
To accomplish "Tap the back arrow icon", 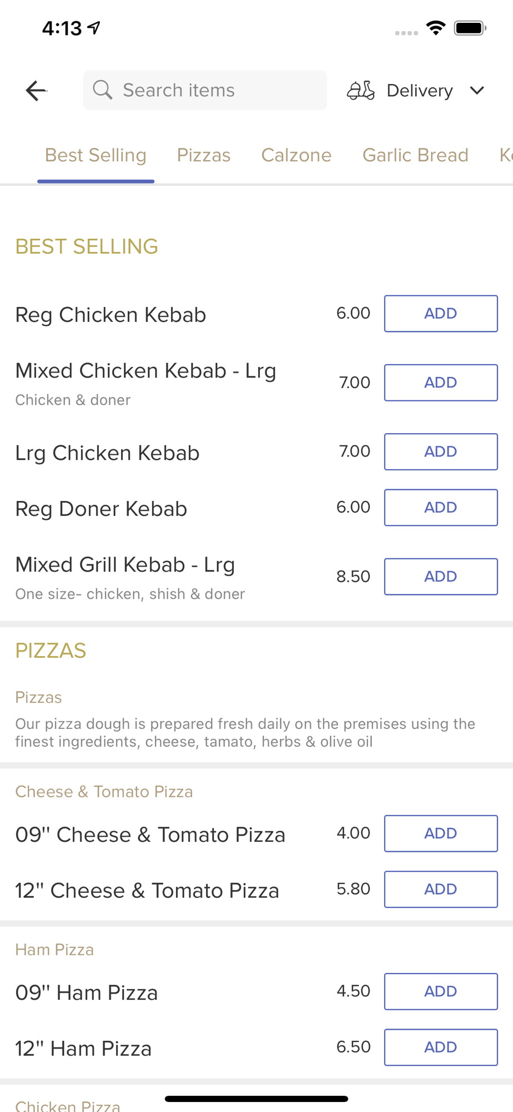I will [36, 91].
